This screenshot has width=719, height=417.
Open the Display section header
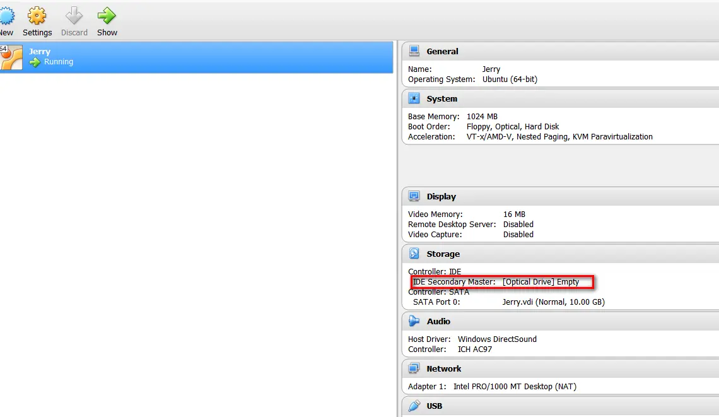[561, 196]
